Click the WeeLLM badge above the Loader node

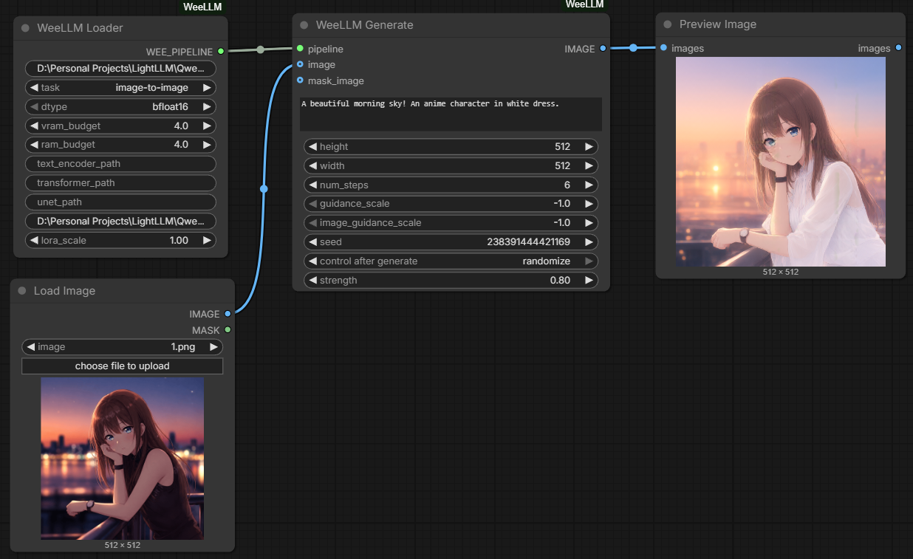click(202, 7)
